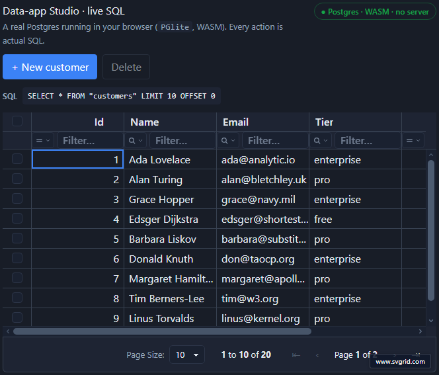Viewport: 439px width, 375px height.
Task: Click the SQL query text box
Action: click(122, 96)
